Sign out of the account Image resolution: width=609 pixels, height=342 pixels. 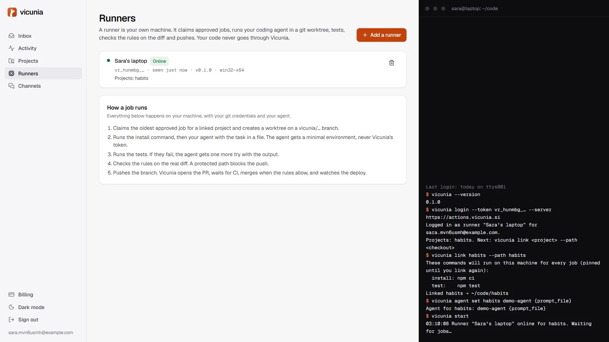coord(43,320)
